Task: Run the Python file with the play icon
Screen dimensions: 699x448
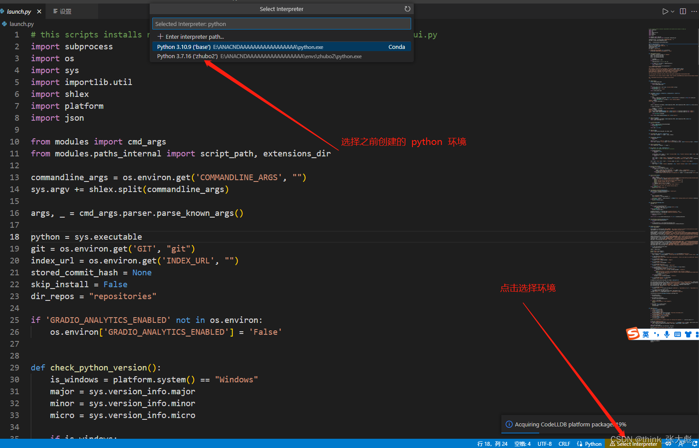Action: 665,11
